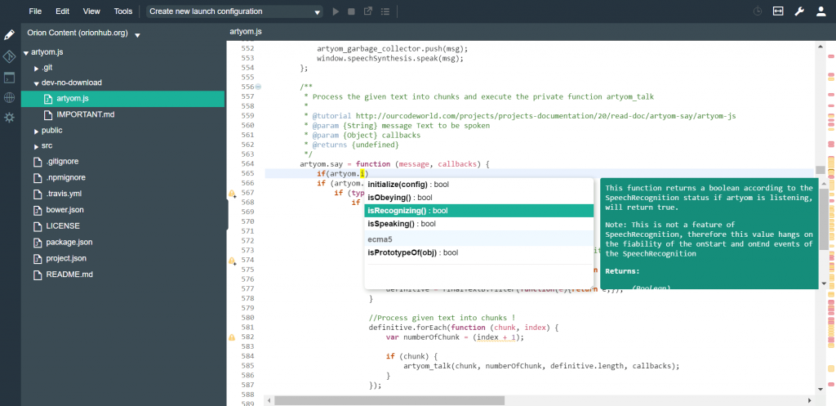Choose isRecognizing() suggestion
This screenshot has height=406, width=836.
tap(478, 211)
